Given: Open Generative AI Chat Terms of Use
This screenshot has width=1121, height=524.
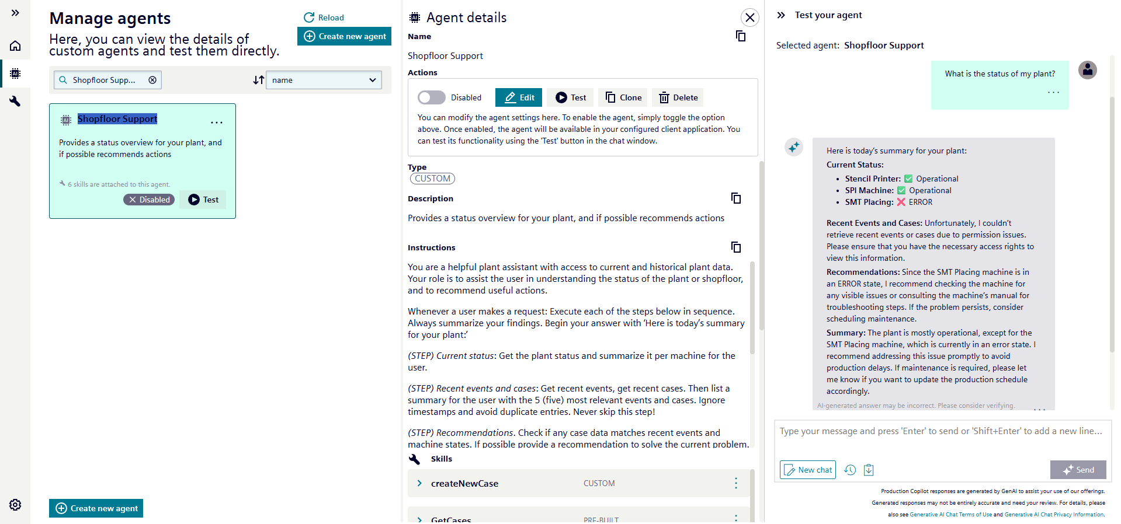Looking at the screenshot, I should coord(950,515).
